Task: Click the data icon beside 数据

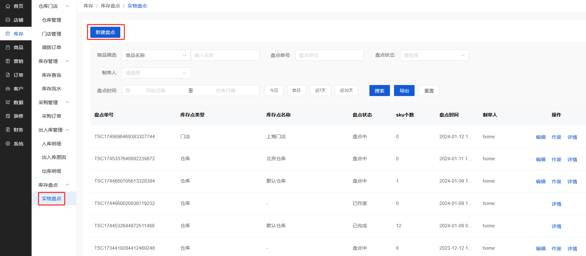Action: [x=8, y=102]
